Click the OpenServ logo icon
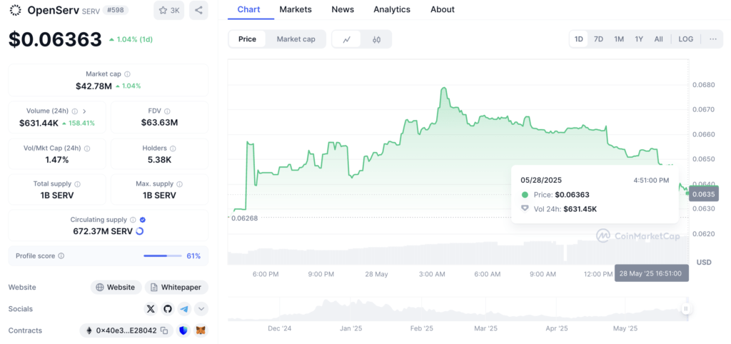The height and width of the screenshot is (344, 731). (16, 10)
